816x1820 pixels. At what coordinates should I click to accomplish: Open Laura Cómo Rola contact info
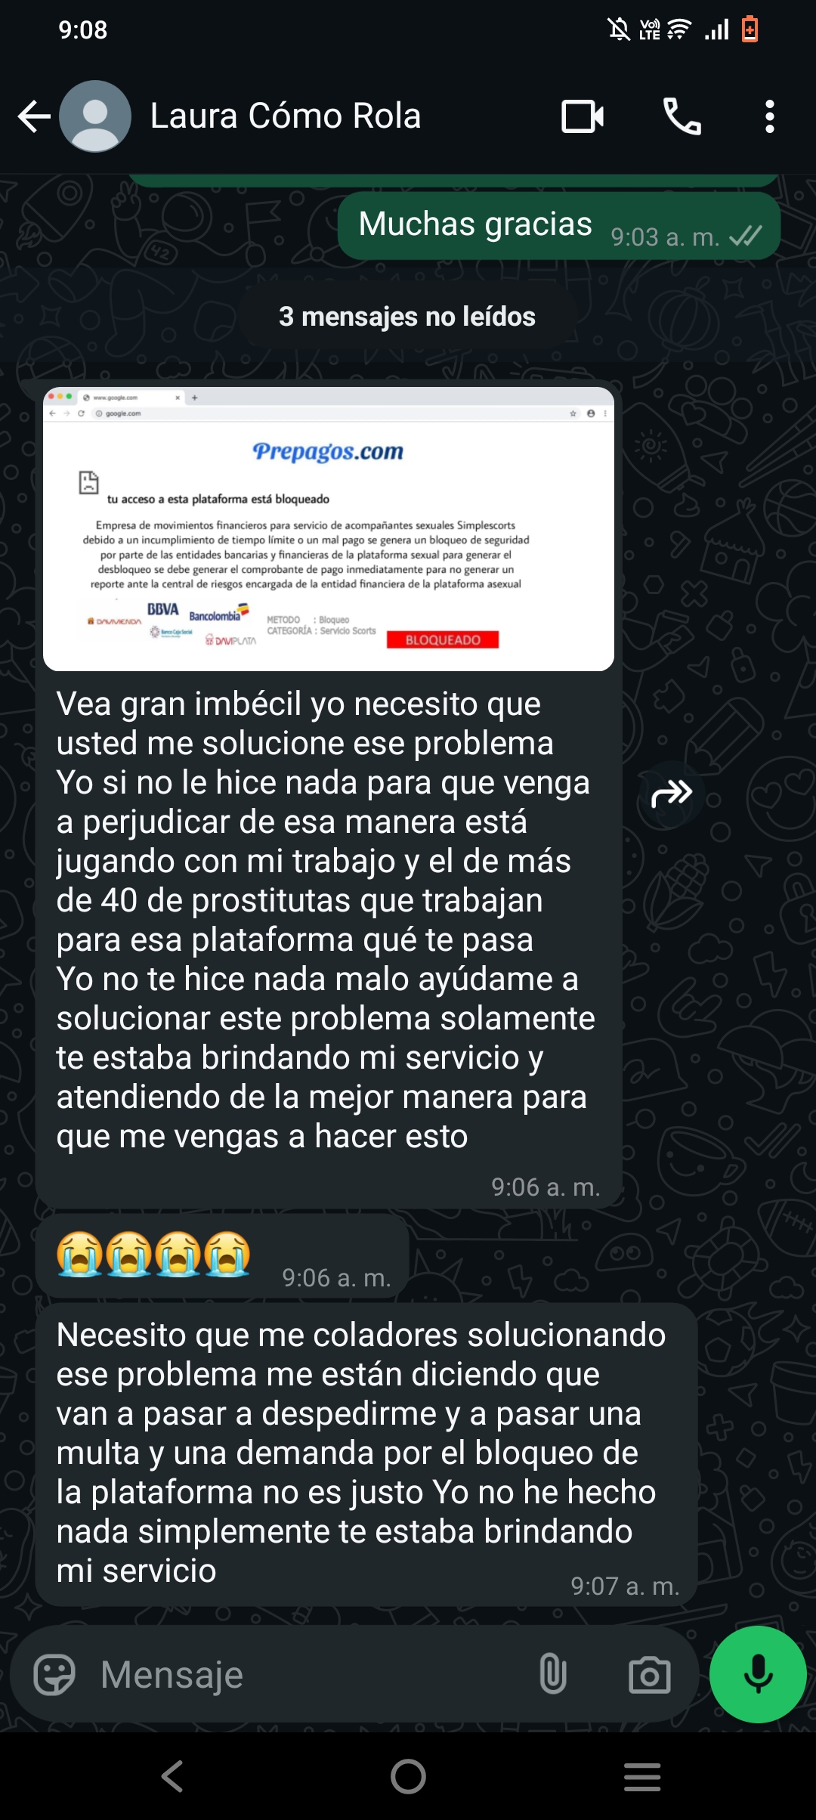(286, 116)
